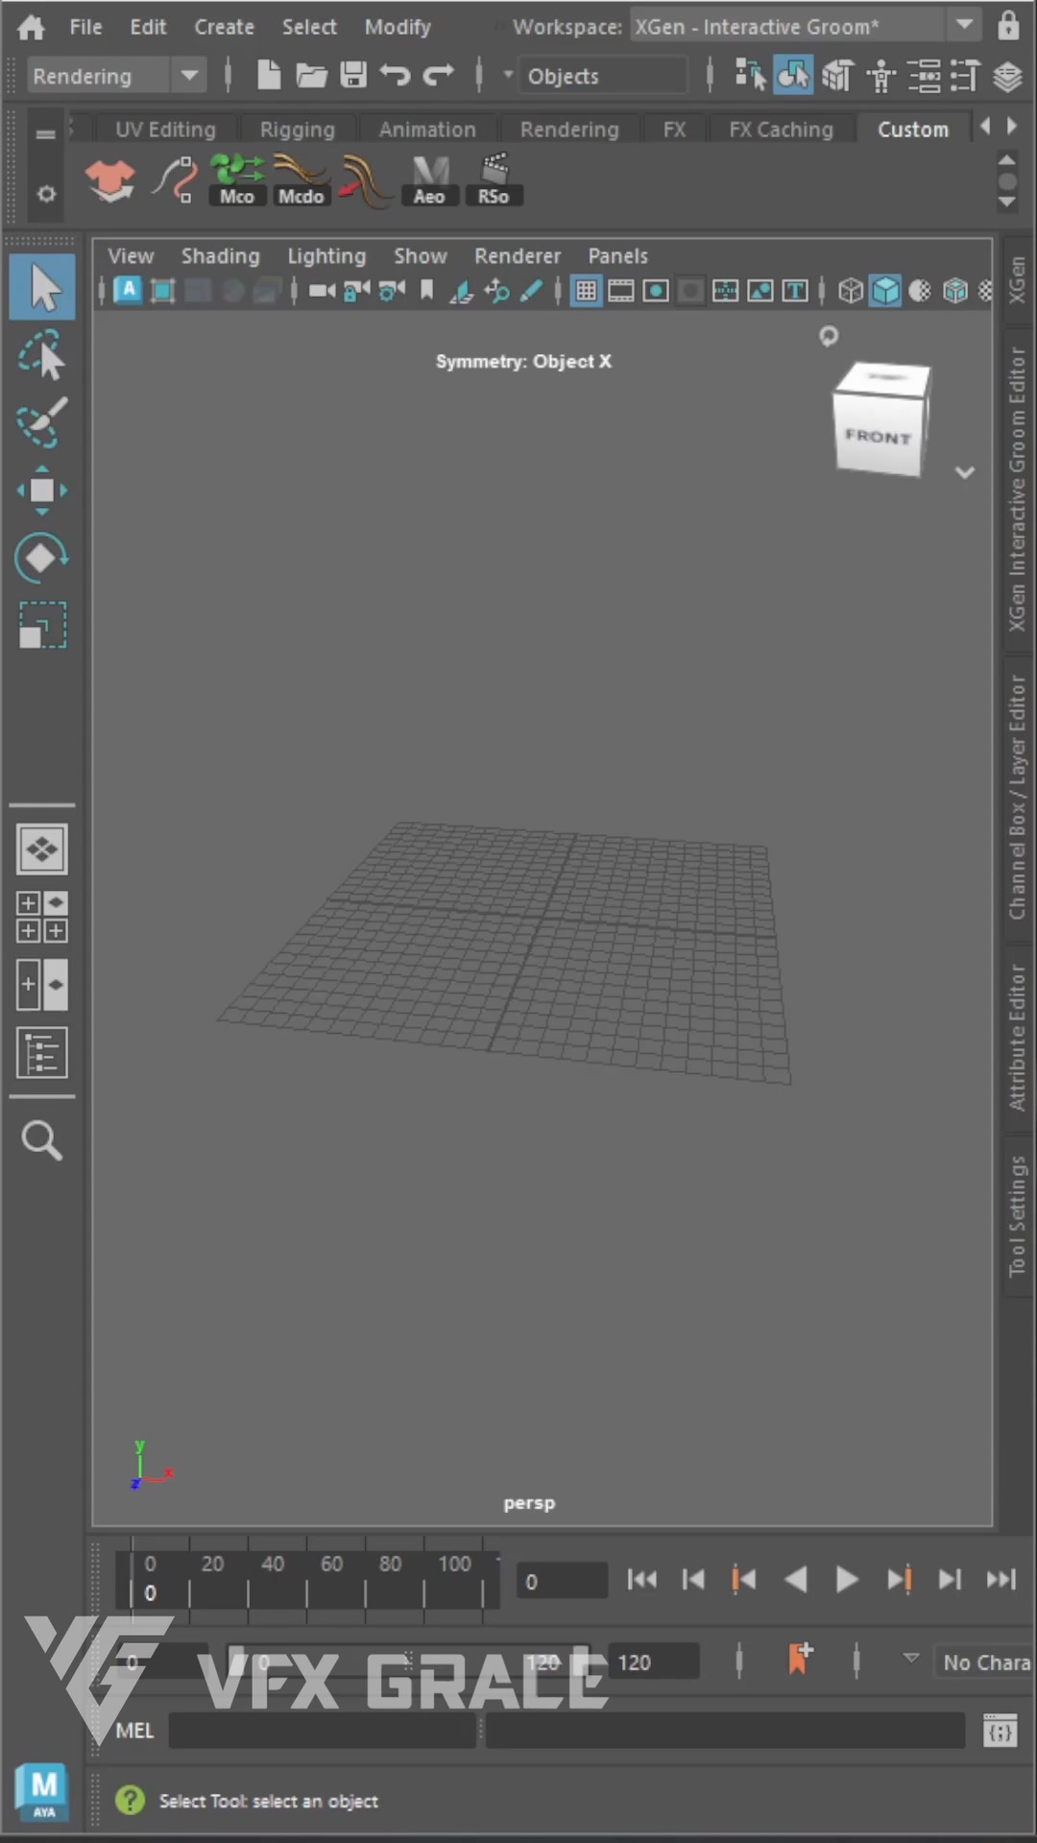The height and width of the screenshot is (1843, 1037).
Task: Open the shelf settings gear menu
Action: (x=46, y=194)
